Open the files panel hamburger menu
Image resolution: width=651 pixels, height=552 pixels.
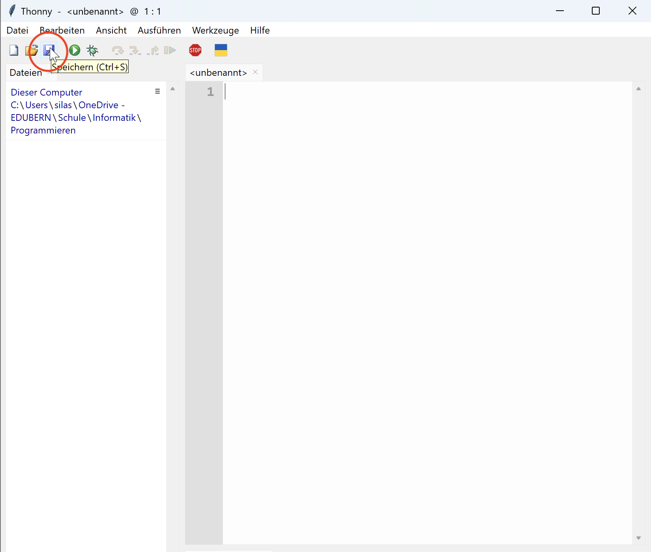(x=157, y=92)
